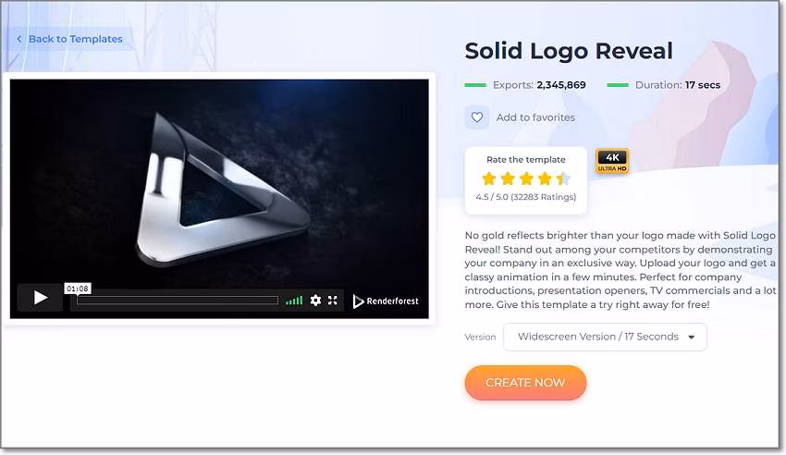786x455 pixels.
Task: Click the back chevron arrow
Action: pyautogui.click(x=19, y=39)
